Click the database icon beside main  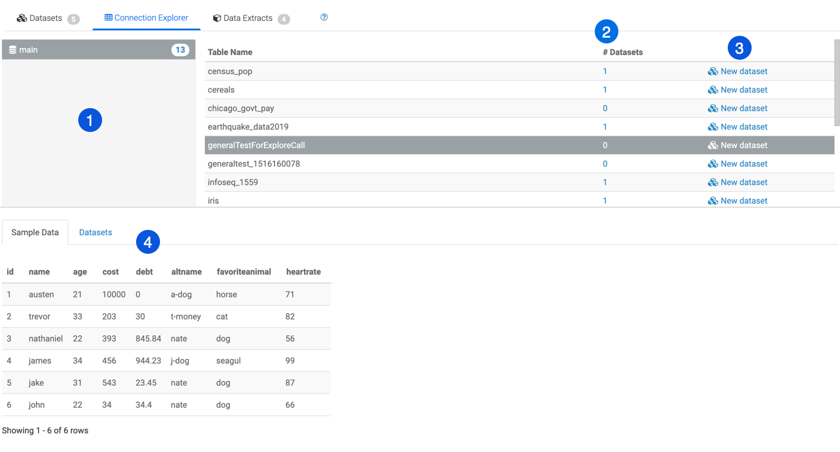(13, 50)
